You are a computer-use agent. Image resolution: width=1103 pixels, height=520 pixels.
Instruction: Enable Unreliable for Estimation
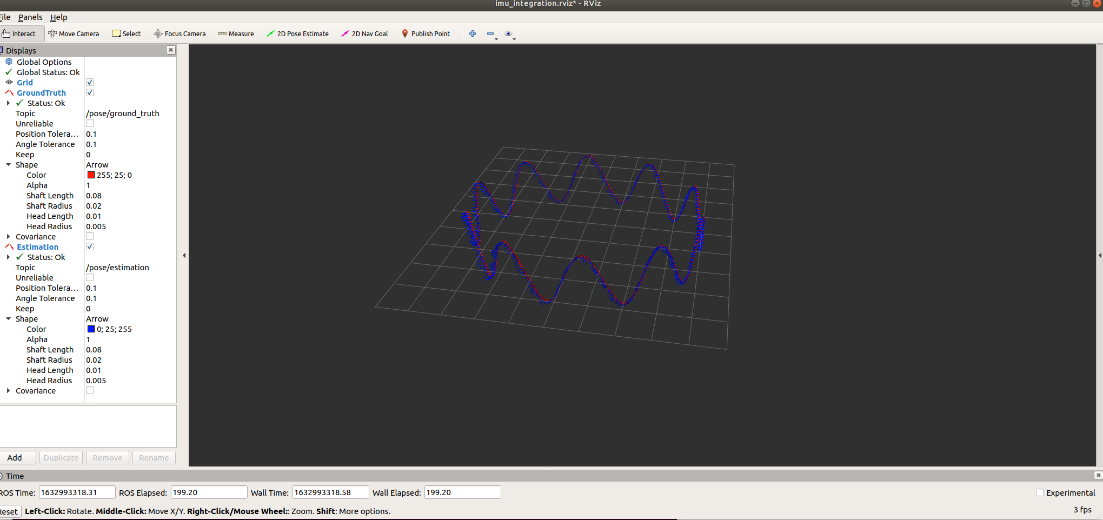tap(90, 277)
